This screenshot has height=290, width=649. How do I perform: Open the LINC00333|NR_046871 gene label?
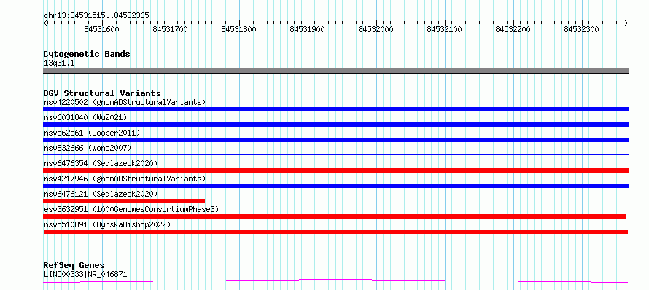pos(85,274)
